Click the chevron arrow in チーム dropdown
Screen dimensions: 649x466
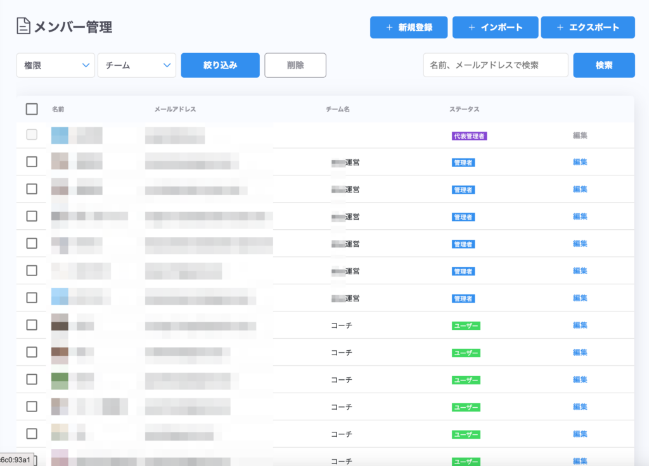167,65
